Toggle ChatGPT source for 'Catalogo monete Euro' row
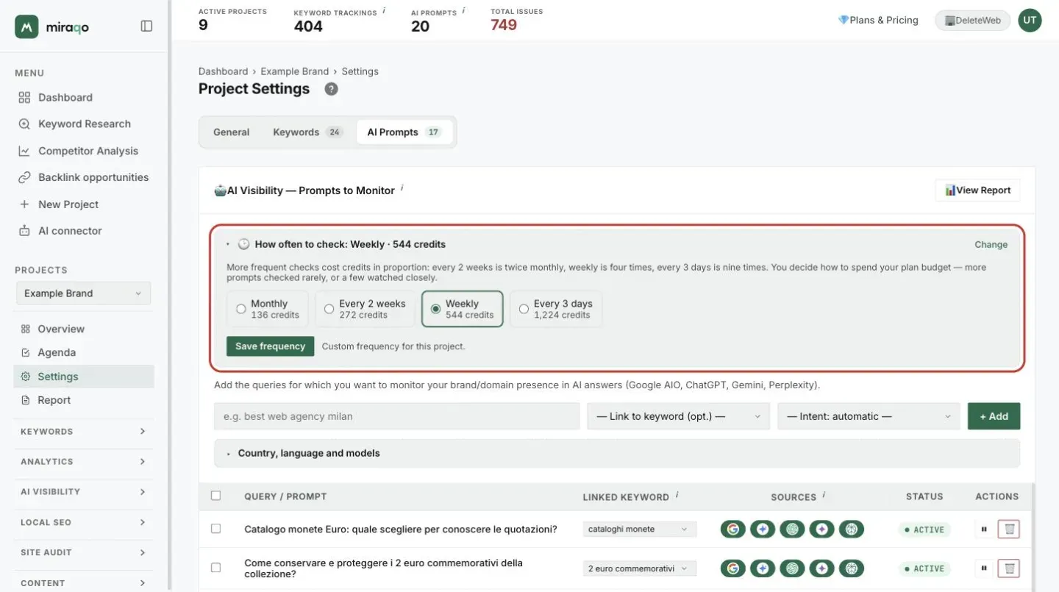Viewport: 1059px width, 592px height. point(792,529)
